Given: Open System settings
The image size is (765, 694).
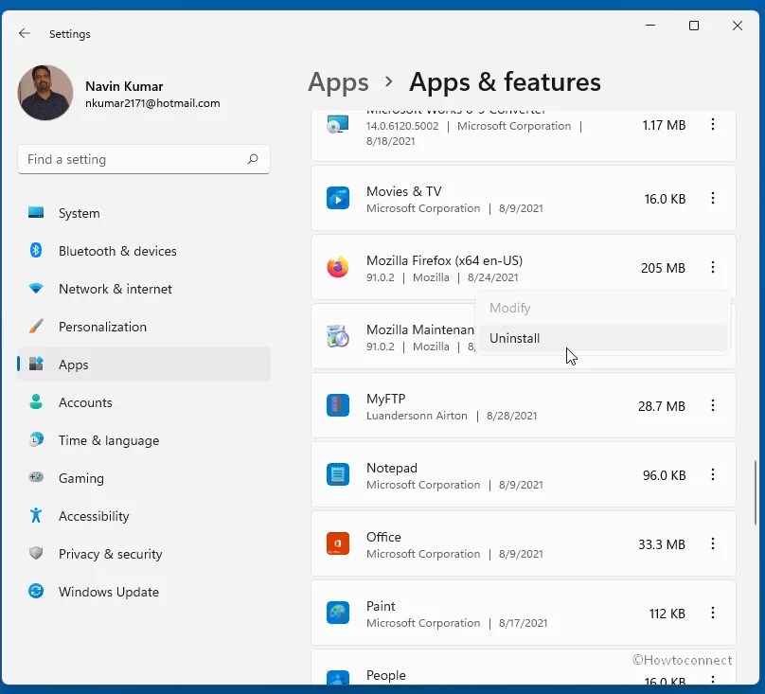Looking at the screenshot, I should (x=80, y=213).
